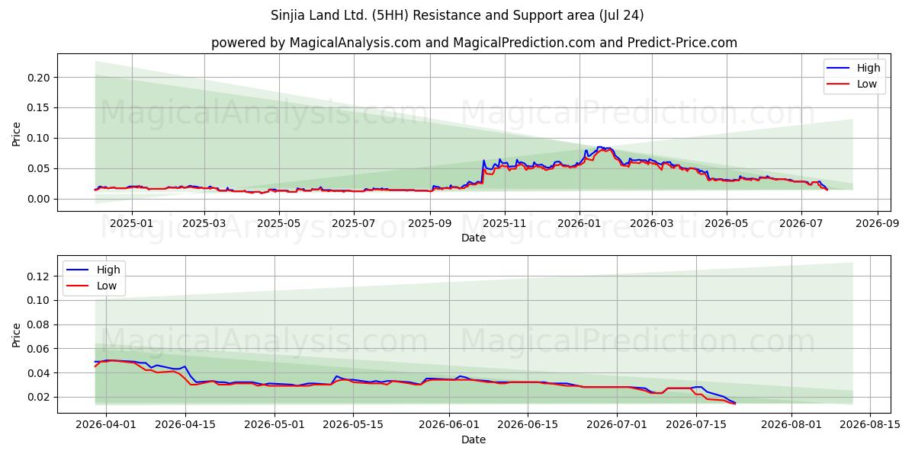Click the '2026-05-01' x-axis label on lower chart

coord(274,425)
